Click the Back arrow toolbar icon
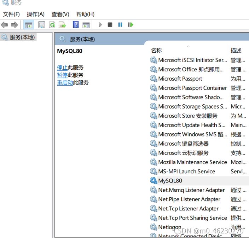 click(4, 25)
